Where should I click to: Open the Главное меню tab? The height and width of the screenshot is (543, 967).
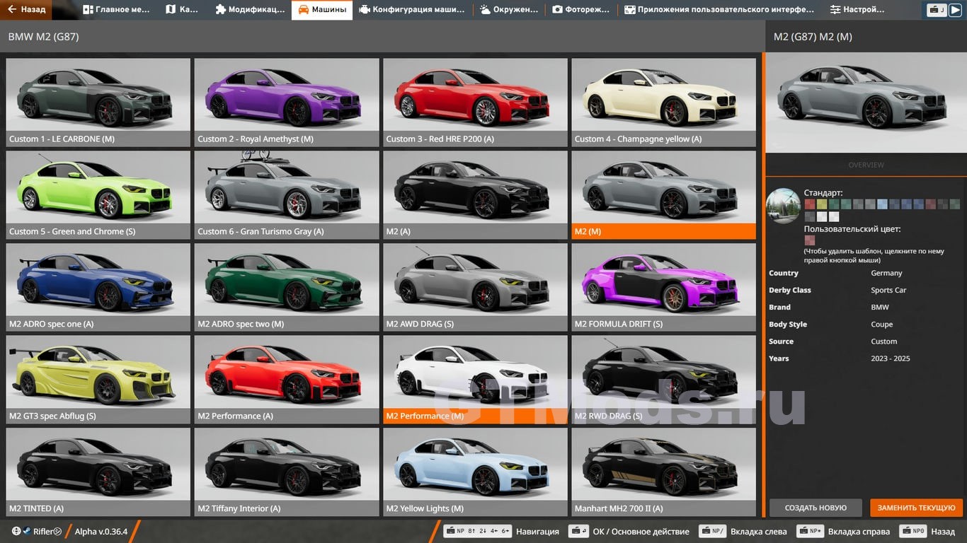(x=116, y=10)
